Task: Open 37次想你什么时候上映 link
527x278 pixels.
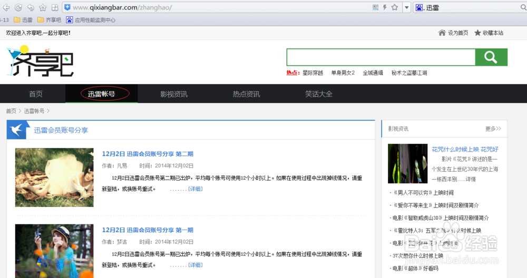Action: click(x=418, y=255)
